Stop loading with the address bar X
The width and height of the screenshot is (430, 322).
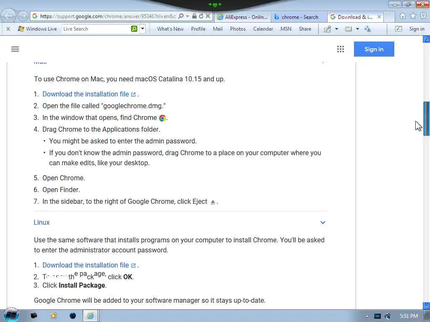[x=208, y=16]
